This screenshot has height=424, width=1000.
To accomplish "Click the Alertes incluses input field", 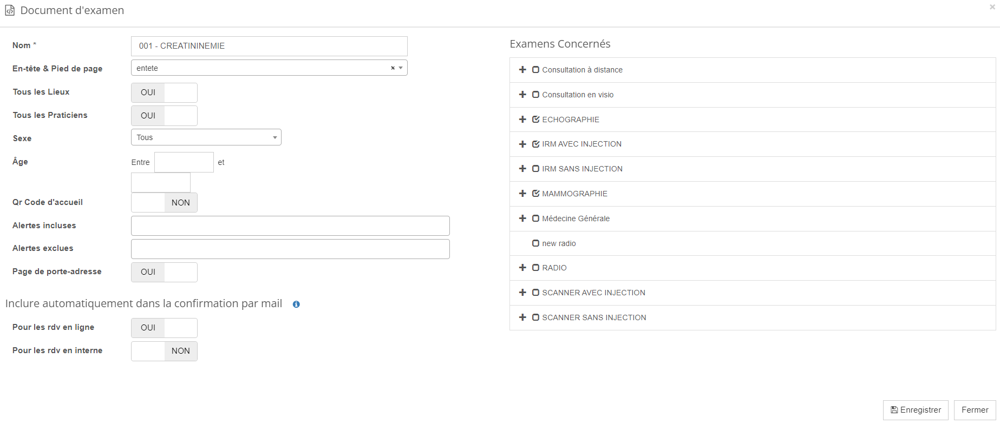I will point(290,226).
